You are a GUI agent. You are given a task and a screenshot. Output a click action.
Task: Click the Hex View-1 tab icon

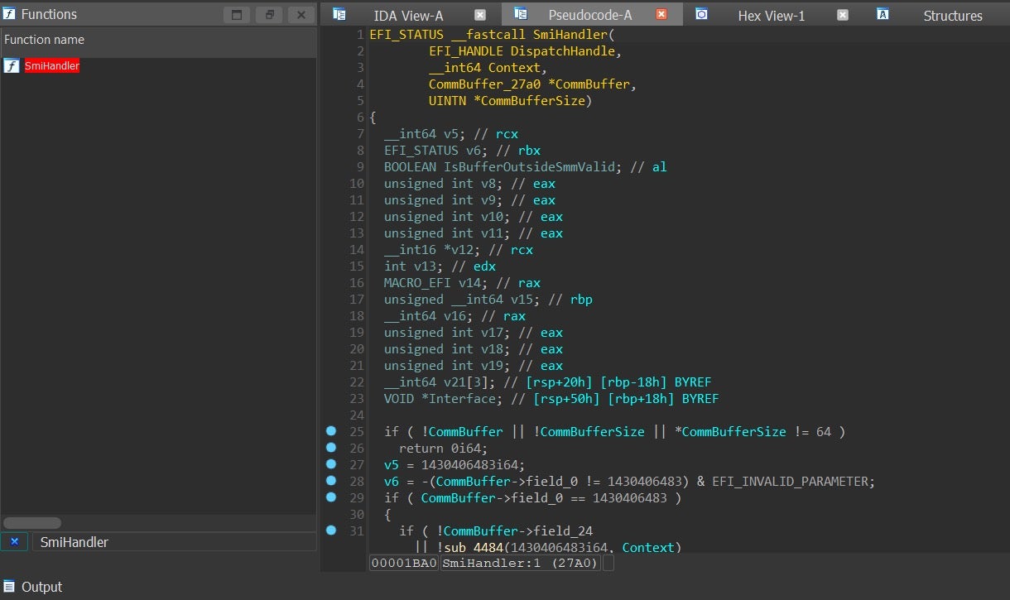point(701,14)
